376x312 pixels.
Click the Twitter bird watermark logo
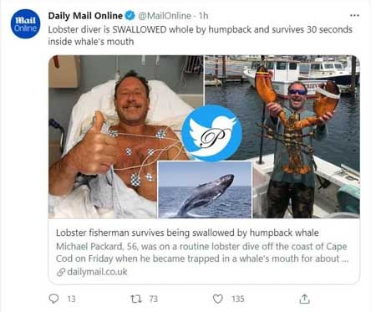(211, 133)
